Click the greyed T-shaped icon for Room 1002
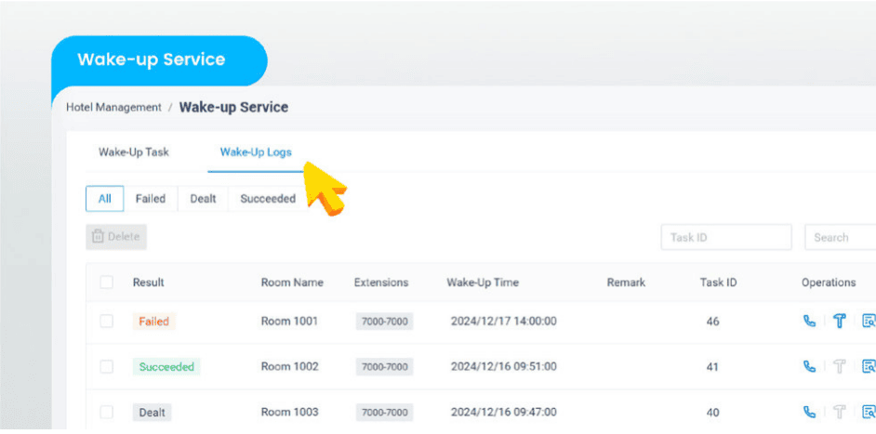This screenshot has width=876, height=434. point(840,366)
